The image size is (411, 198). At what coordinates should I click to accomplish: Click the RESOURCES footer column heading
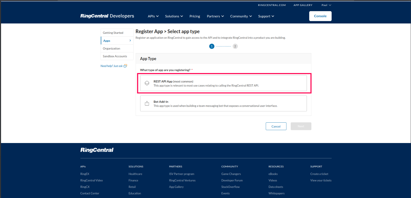pos(276,167)
